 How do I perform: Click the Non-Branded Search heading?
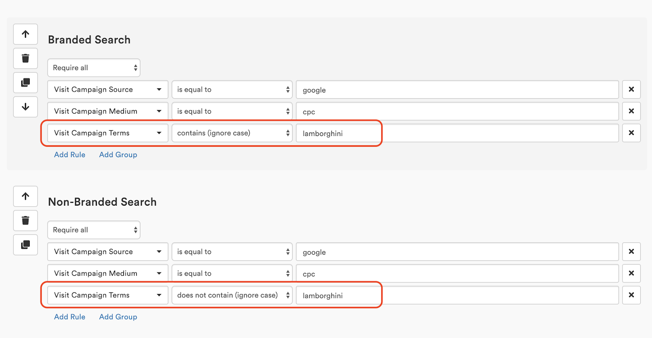click(x=102, y=202)
